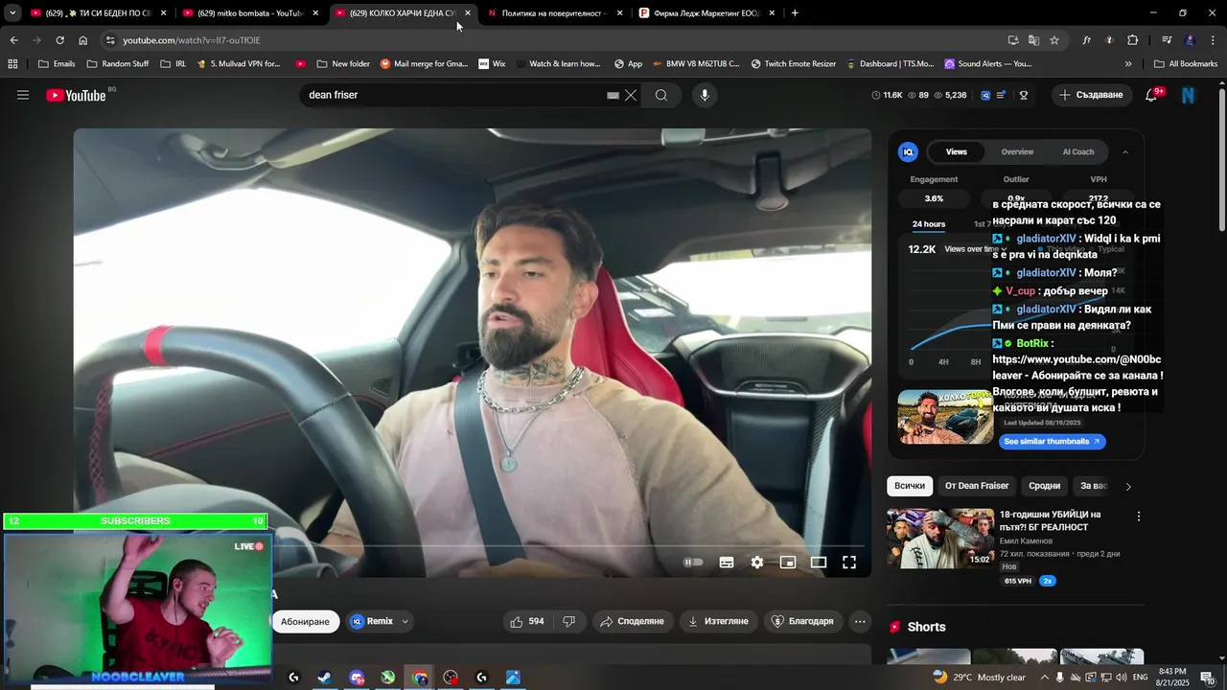This screenshot has height=690, width=1227.
Task: Select the Views tab in vidIQ panel
Action: click(x=957, y=151)
